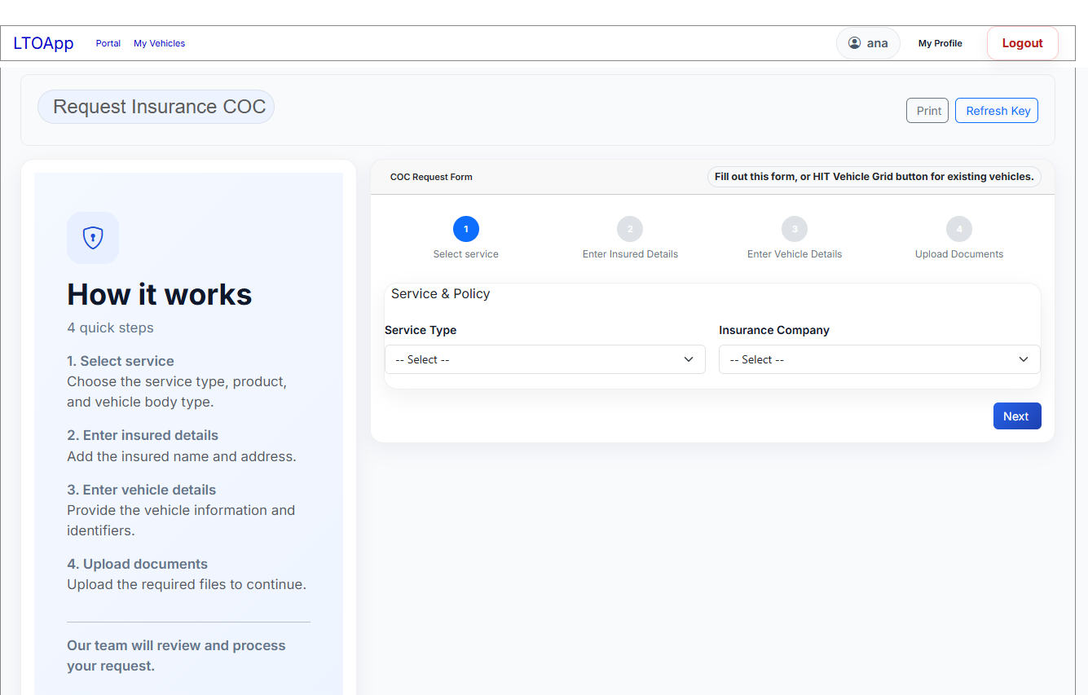Open the ana account chip
The width and height of the screenshot is (1088, 695).
868,42
